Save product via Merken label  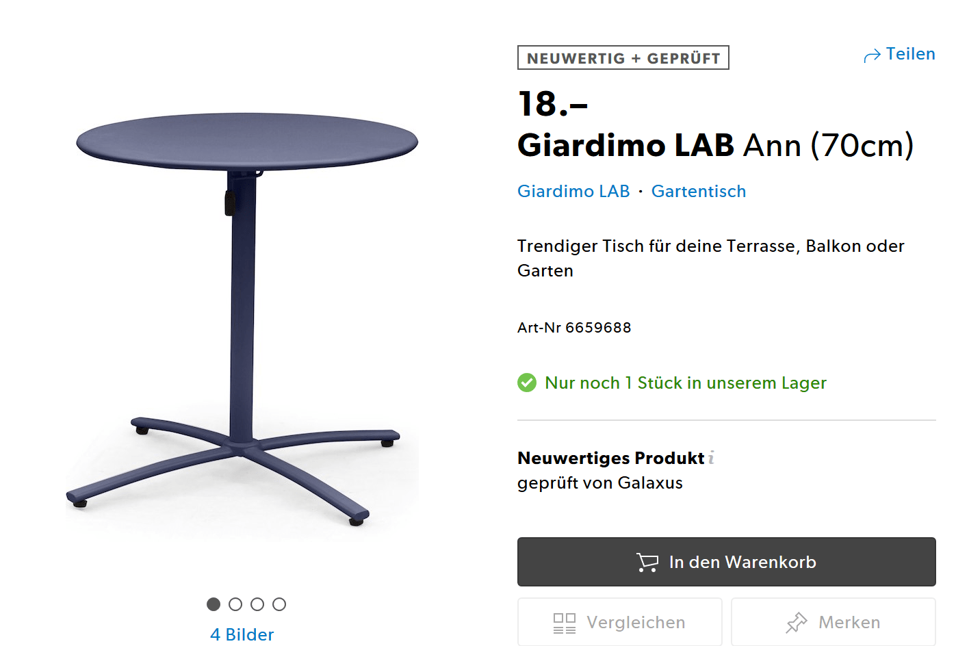point(849,623)
